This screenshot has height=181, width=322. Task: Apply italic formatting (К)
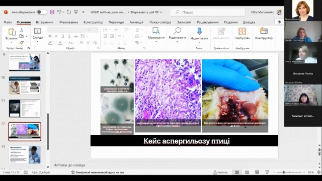pos(56,36)
